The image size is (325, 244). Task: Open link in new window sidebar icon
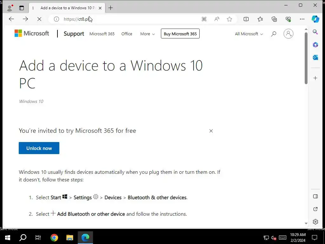click(315, 209)
